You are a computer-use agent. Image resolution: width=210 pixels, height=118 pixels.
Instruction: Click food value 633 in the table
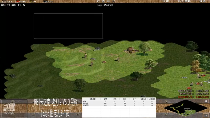[x=105, y=105]
